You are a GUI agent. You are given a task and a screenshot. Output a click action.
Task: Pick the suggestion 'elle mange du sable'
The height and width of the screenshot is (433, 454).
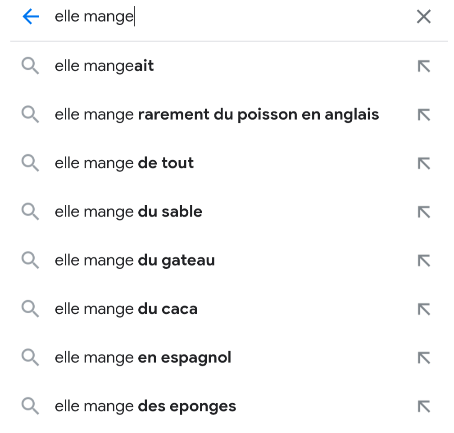pos(128,212)
